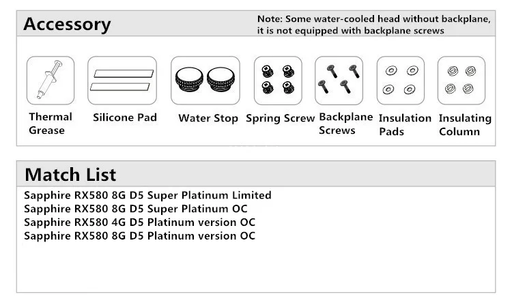Click the Match List section heading
Image resolution: width=512 pixels, height=303 pixels.
click(x=70, y=174)
